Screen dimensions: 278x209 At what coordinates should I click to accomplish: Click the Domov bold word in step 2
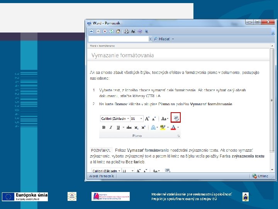coord(121,104)
